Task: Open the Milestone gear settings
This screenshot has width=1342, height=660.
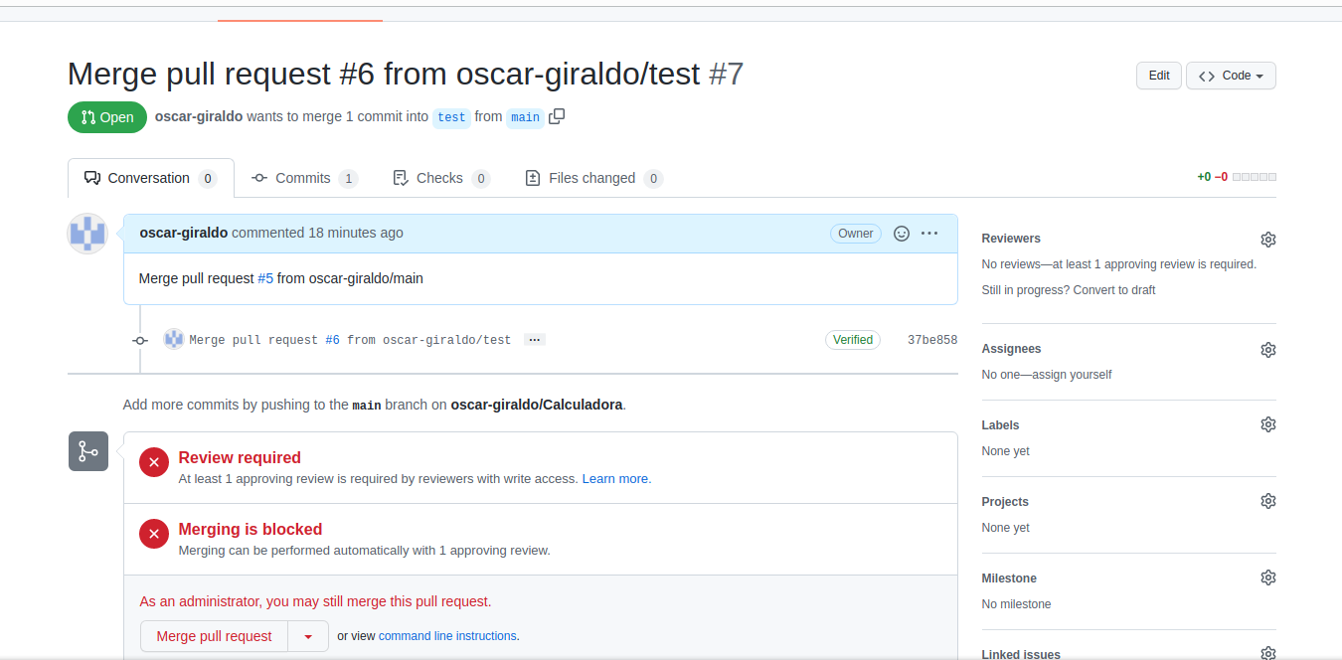Action: point(1267,577)
